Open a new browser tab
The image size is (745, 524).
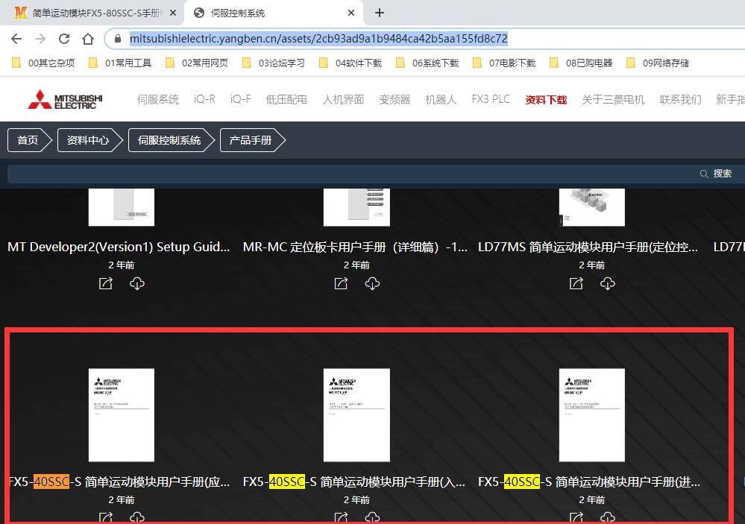[x=380, y=13]
